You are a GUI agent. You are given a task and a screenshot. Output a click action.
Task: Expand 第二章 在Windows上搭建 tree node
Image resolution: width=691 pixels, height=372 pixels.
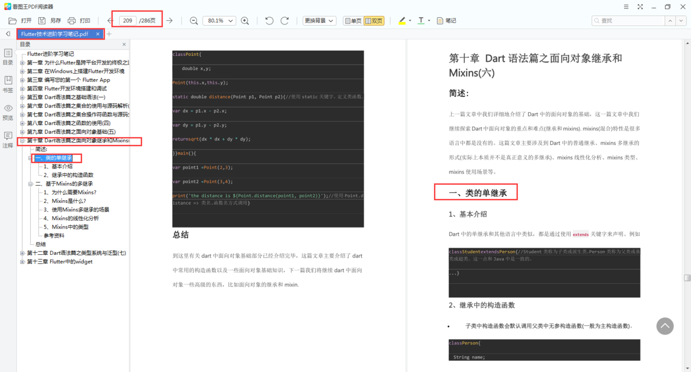click(x=22, y=71)
